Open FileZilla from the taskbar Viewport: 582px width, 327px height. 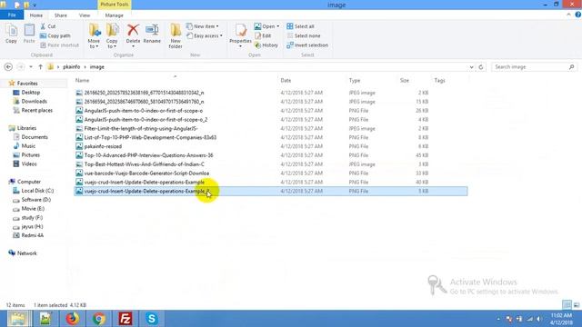(125, 319)
